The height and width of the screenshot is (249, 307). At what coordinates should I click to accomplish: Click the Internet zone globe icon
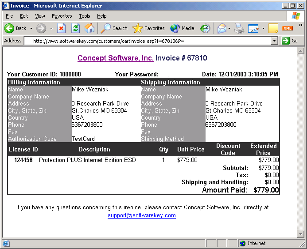pyautogui.click(x=243, y=243)
